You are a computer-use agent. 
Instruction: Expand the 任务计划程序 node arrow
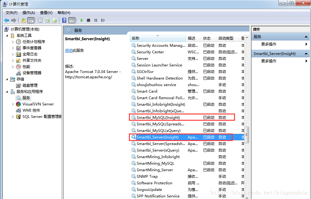pos(13,42)
